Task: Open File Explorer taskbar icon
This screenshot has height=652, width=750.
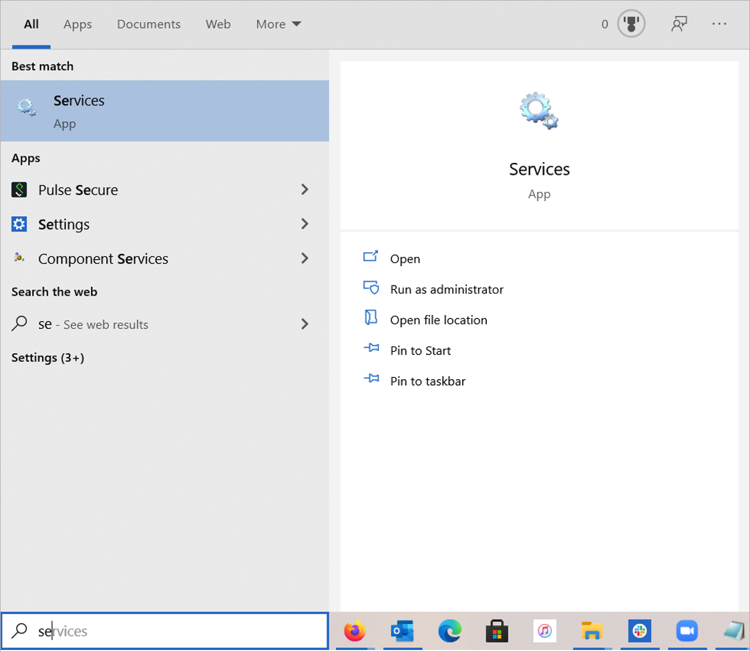Action: pos(592,631)
